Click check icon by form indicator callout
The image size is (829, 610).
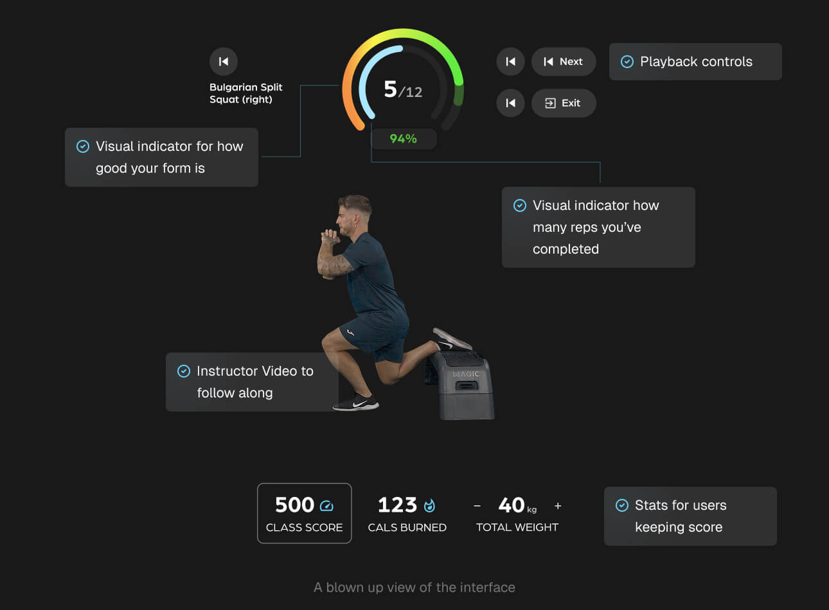tap(83, 146)
